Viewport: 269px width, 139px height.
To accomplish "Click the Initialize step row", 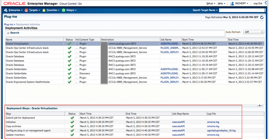I will (135, 122).
